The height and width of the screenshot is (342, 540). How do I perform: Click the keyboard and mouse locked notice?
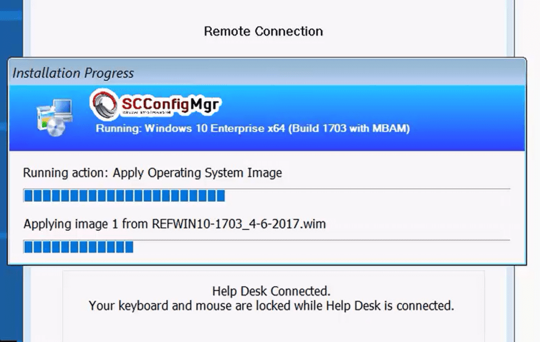pos(271,306)
